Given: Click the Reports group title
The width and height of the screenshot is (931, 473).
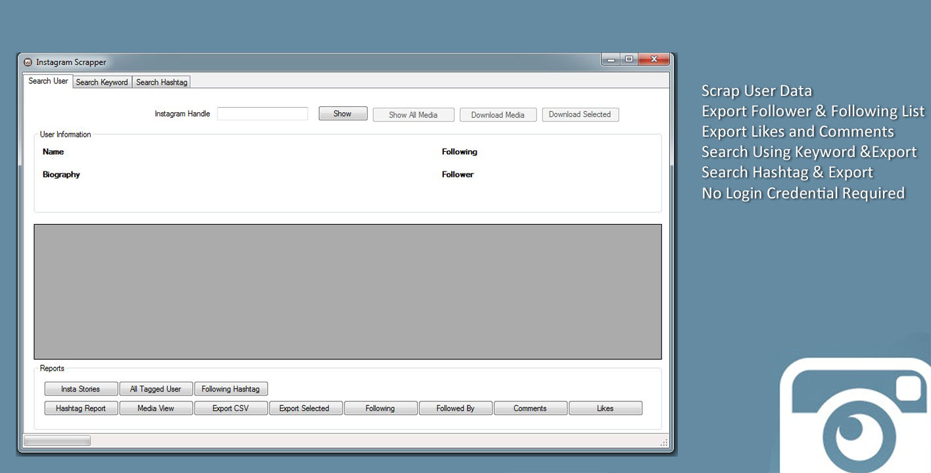Looking at the screenshot, I should point(53,369).
